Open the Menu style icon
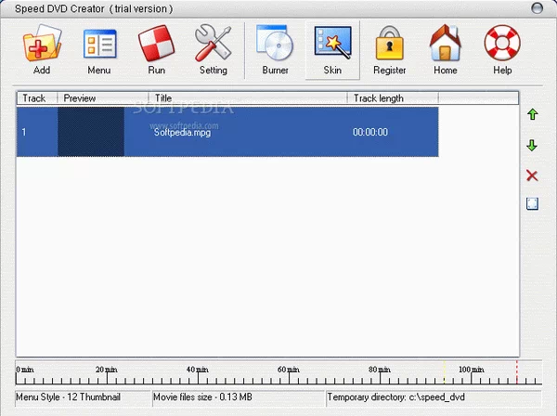 (x=100, y=44)
